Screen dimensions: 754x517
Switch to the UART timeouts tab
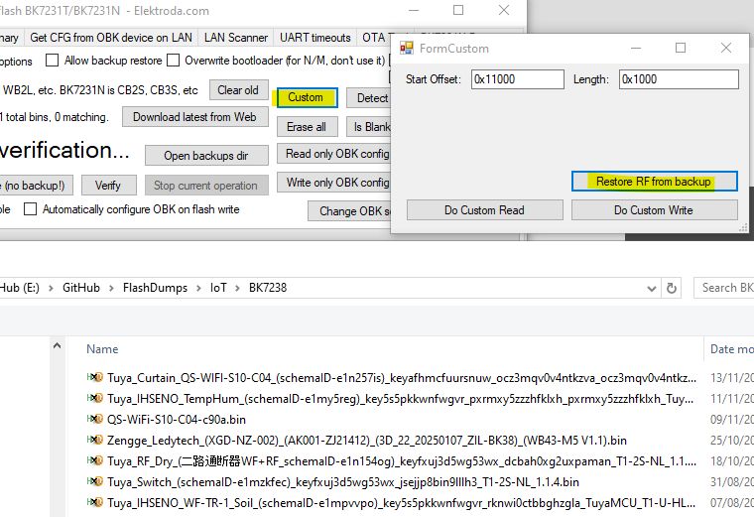coord(314,38)
